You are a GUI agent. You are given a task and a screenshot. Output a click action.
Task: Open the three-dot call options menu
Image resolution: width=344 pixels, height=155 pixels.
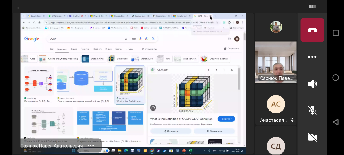[312, 57]
